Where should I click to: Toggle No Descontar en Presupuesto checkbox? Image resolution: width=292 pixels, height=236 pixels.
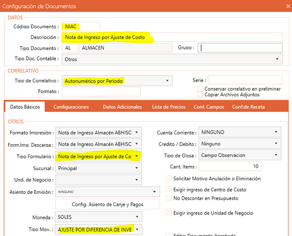(x=169, y=198)
